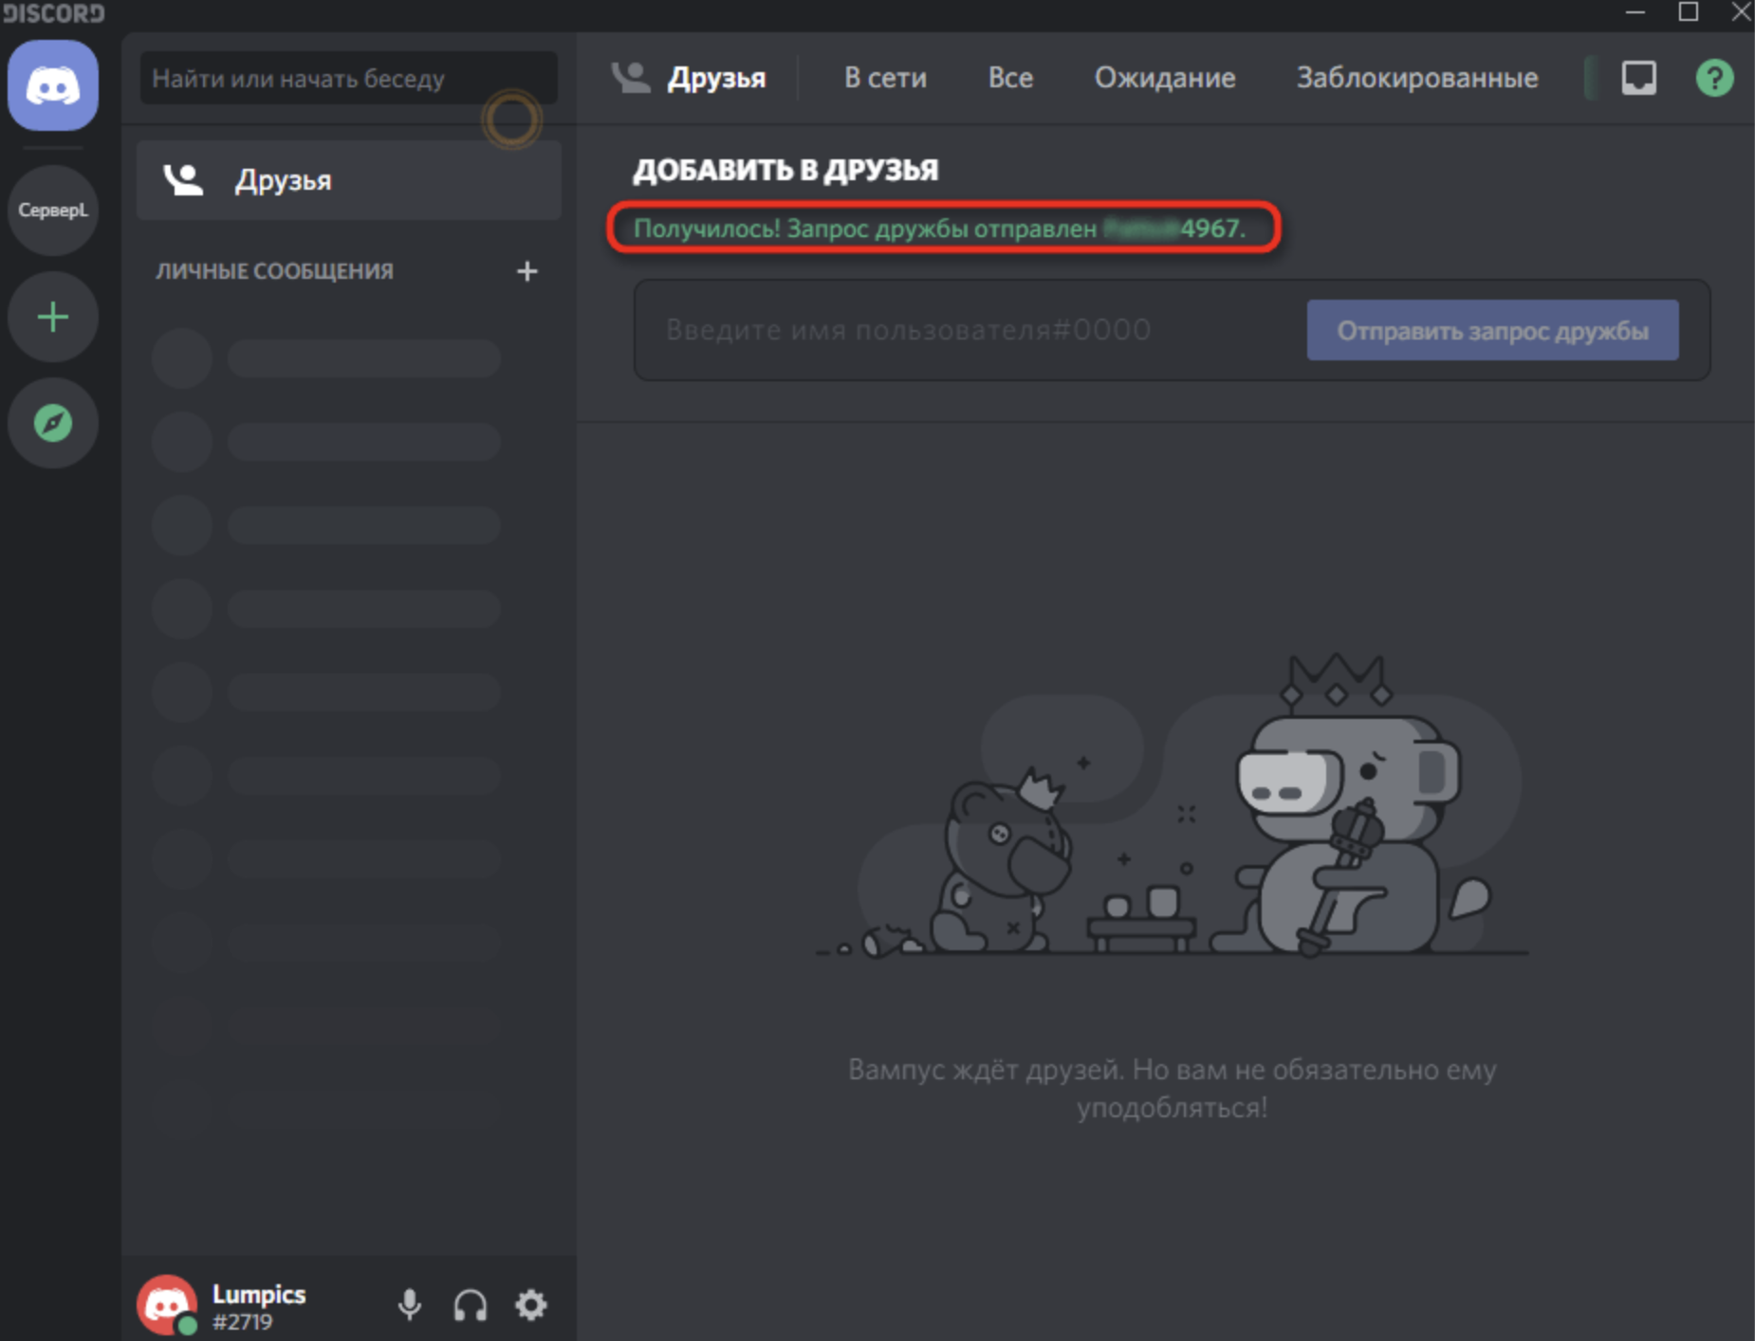This screenshot has height=1341, width=1755.
Task: Select Друзья in the sidebar
Action: (349, 180)
